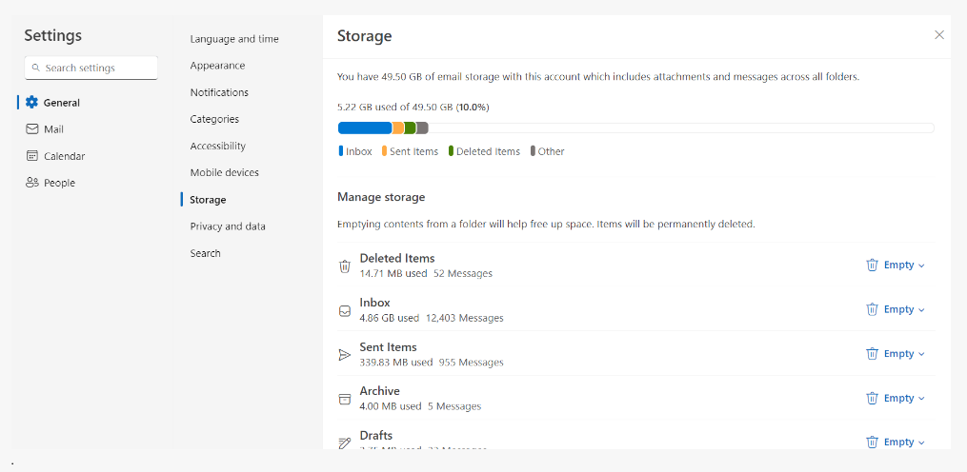Click the Sent Items paper plane icon
The height and width of the screenshot is (472, 967).
(x=345, y=355)
